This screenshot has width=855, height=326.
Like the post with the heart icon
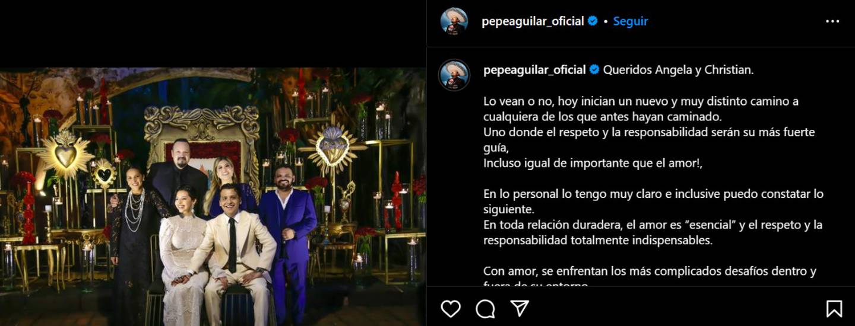click(x=451, y=308)
